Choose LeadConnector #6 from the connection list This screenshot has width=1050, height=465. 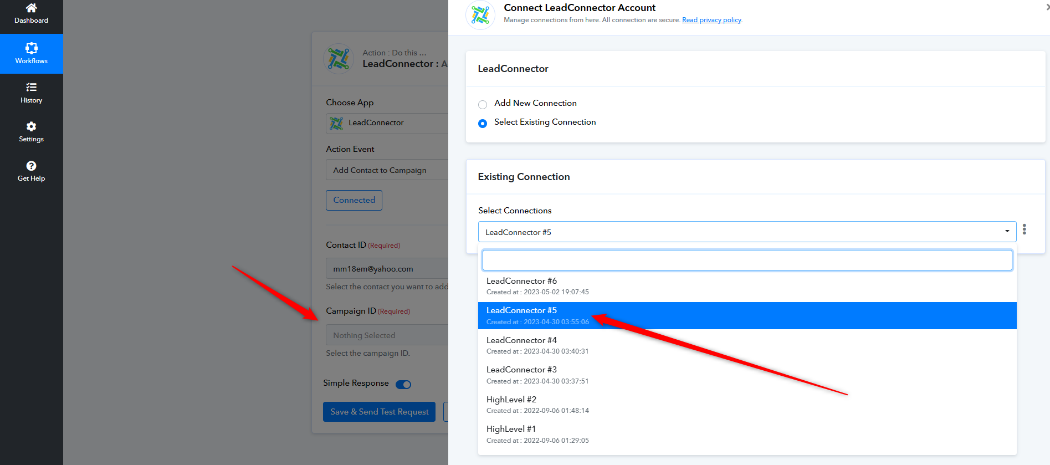tap(747, 287)
